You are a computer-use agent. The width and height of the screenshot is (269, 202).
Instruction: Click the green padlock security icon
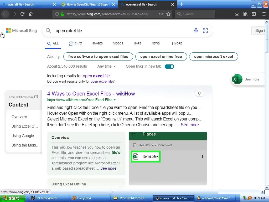tap(62, 14)
